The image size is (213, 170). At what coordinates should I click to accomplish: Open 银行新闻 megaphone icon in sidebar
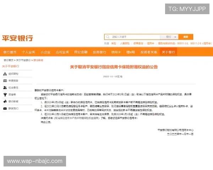click(x=5, y=102)
